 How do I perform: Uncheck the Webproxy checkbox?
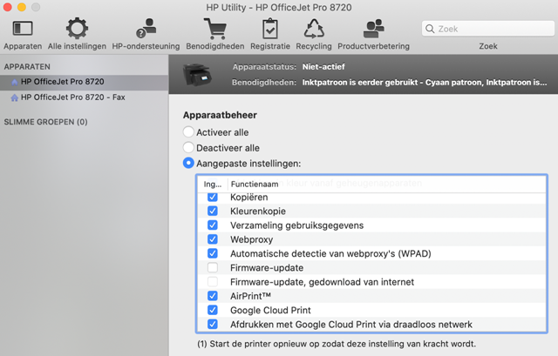213,239
